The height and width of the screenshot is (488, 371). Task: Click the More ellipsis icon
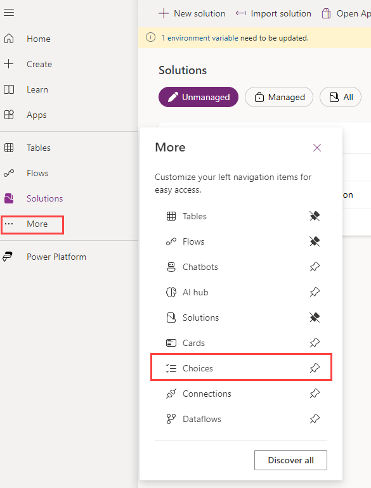pos(9,224)
